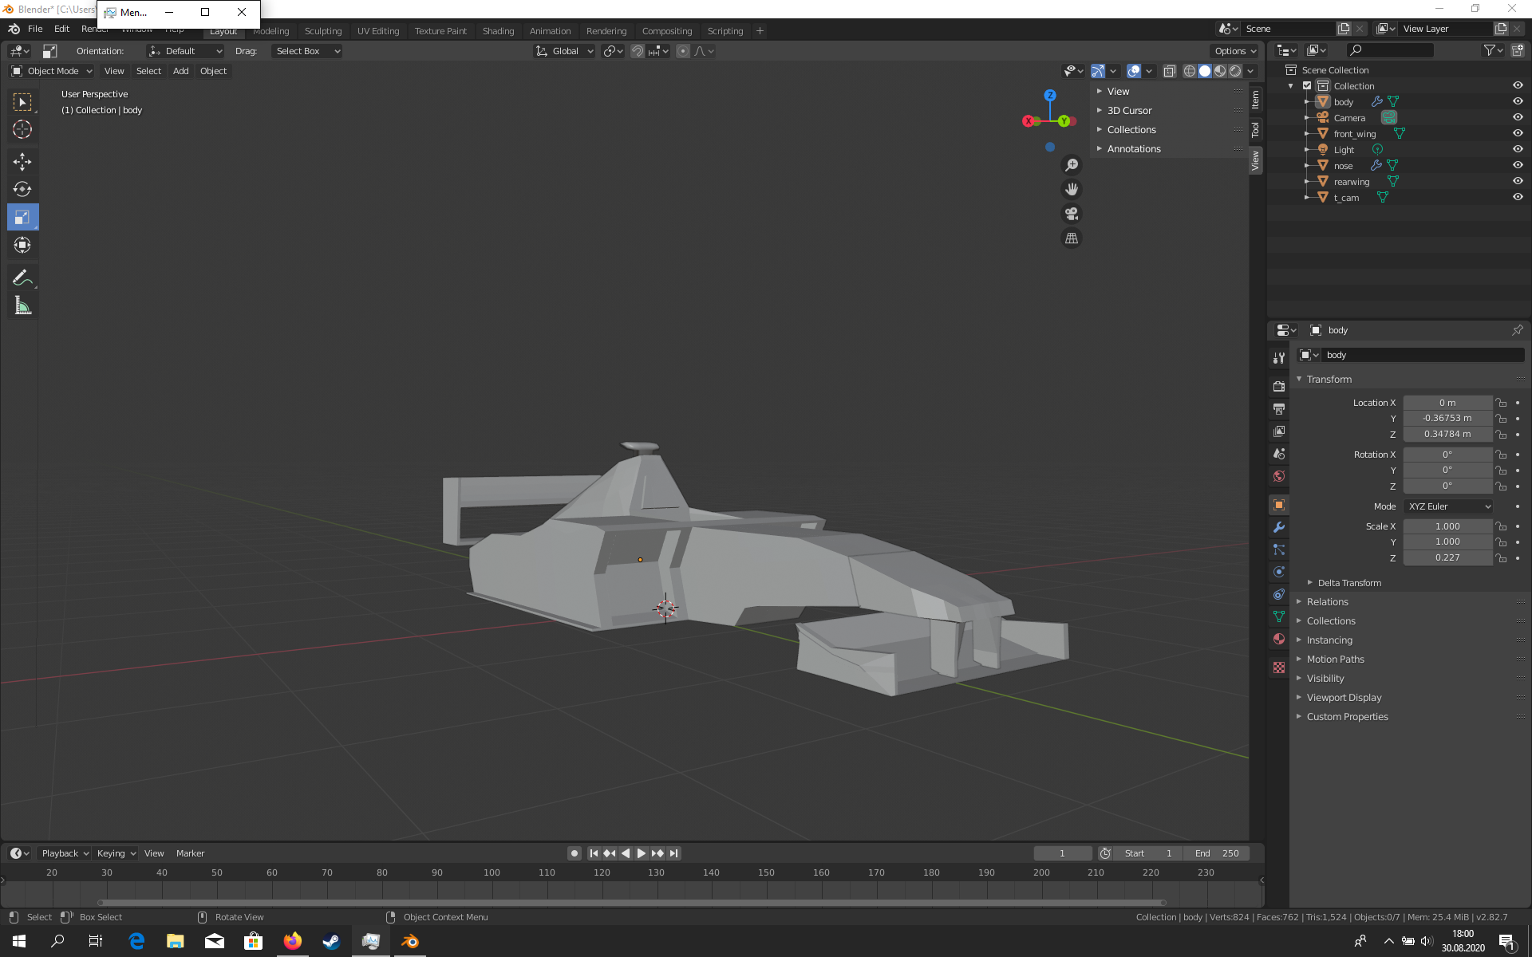Open the Object Mode dropdown
The height and width of the screenshot is (957, 1532).
point(52,71)
